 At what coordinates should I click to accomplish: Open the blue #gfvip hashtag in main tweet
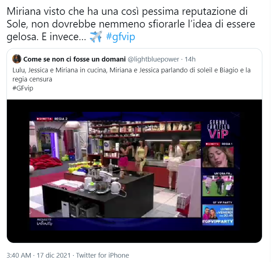coord(120,37)
